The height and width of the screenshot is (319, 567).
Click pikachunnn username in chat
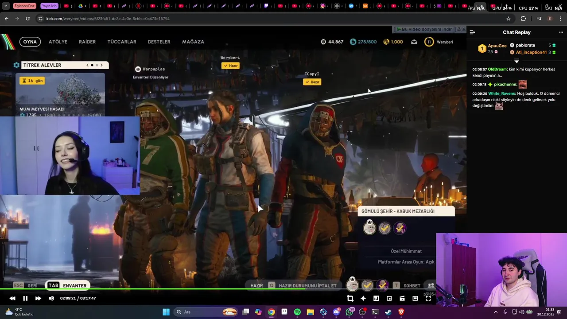click(x=505, y=84)
